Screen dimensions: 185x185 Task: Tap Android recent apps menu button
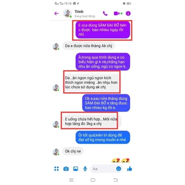71,180
